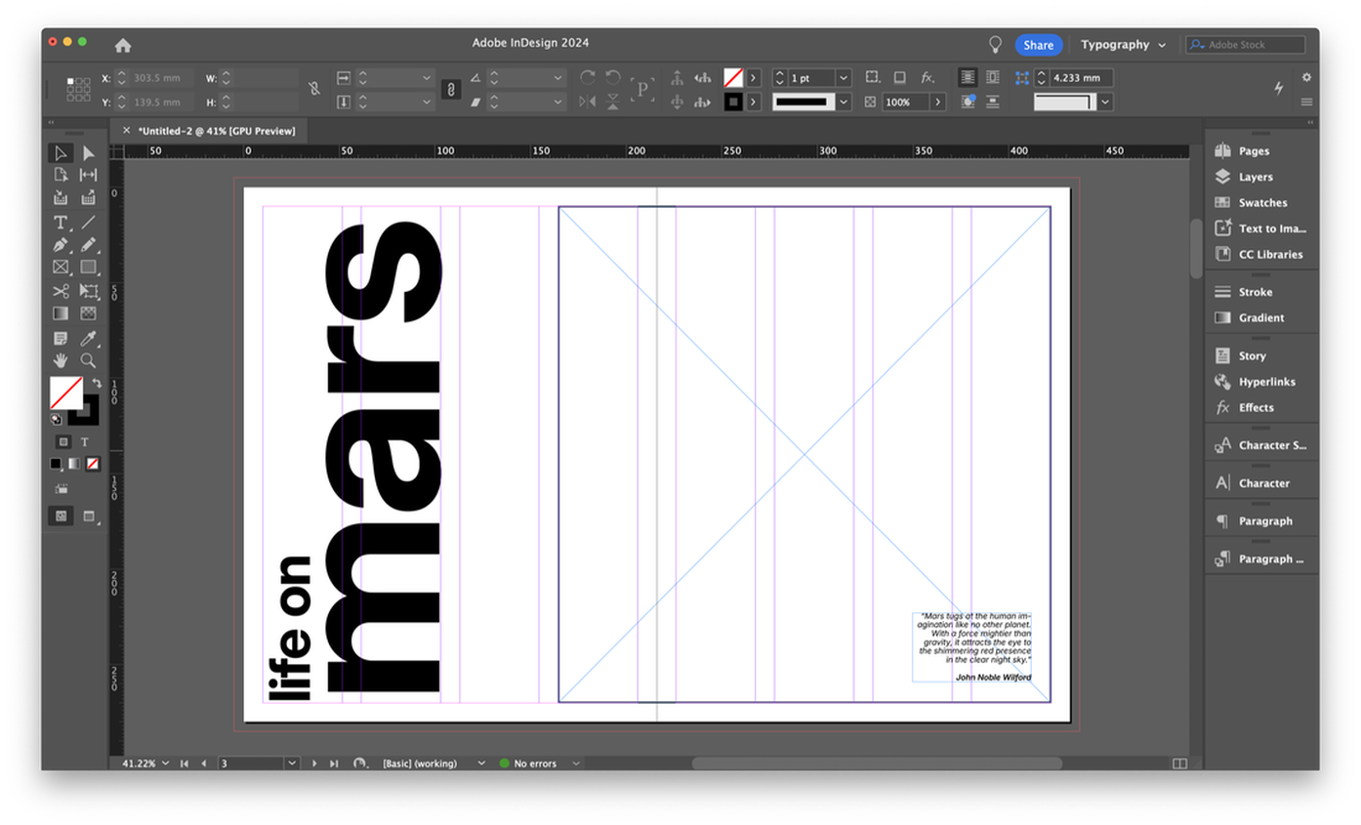Screen dimensions: 1361x825
Task: Set formatting affects container
Action: 62,441
